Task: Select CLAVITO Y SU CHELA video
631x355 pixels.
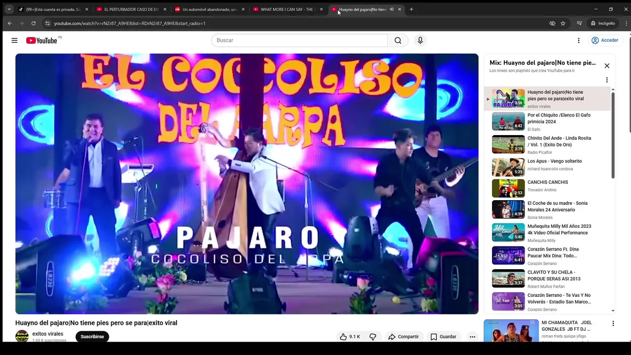Action: [547, 279]
